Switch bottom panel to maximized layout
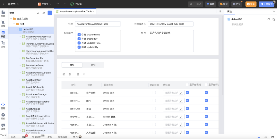 pyautogui.click(x=272, y=137)
